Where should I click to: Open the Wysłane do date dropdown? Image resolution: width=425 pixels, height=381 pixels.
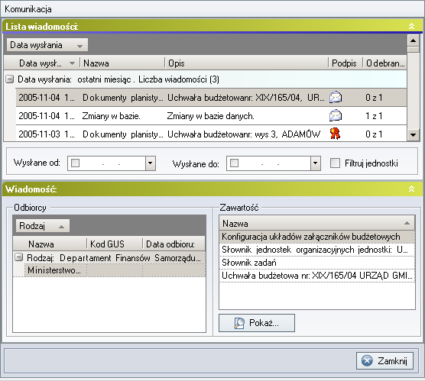coord(315,163)
